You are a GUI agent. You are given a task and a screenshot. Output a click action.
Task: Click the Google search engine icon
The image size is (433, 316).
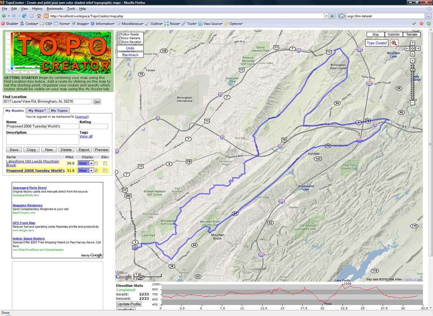pos(341,16)
